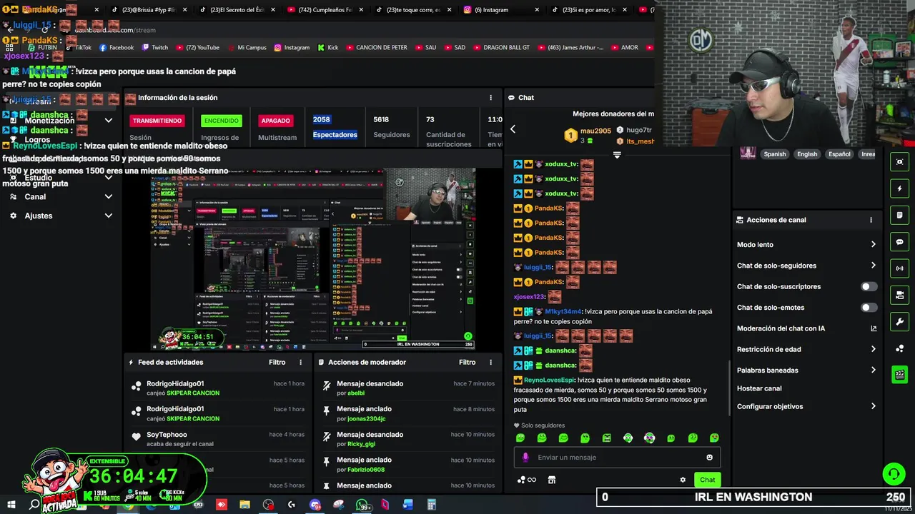Click the green Chat send button

pos(707,480)
